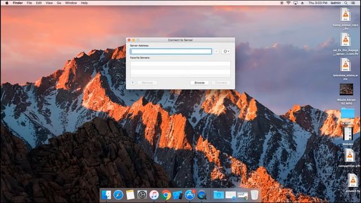Screen dimensions: 361x203
Task: Open the Notes app in Dock
Action: (130, 195)
